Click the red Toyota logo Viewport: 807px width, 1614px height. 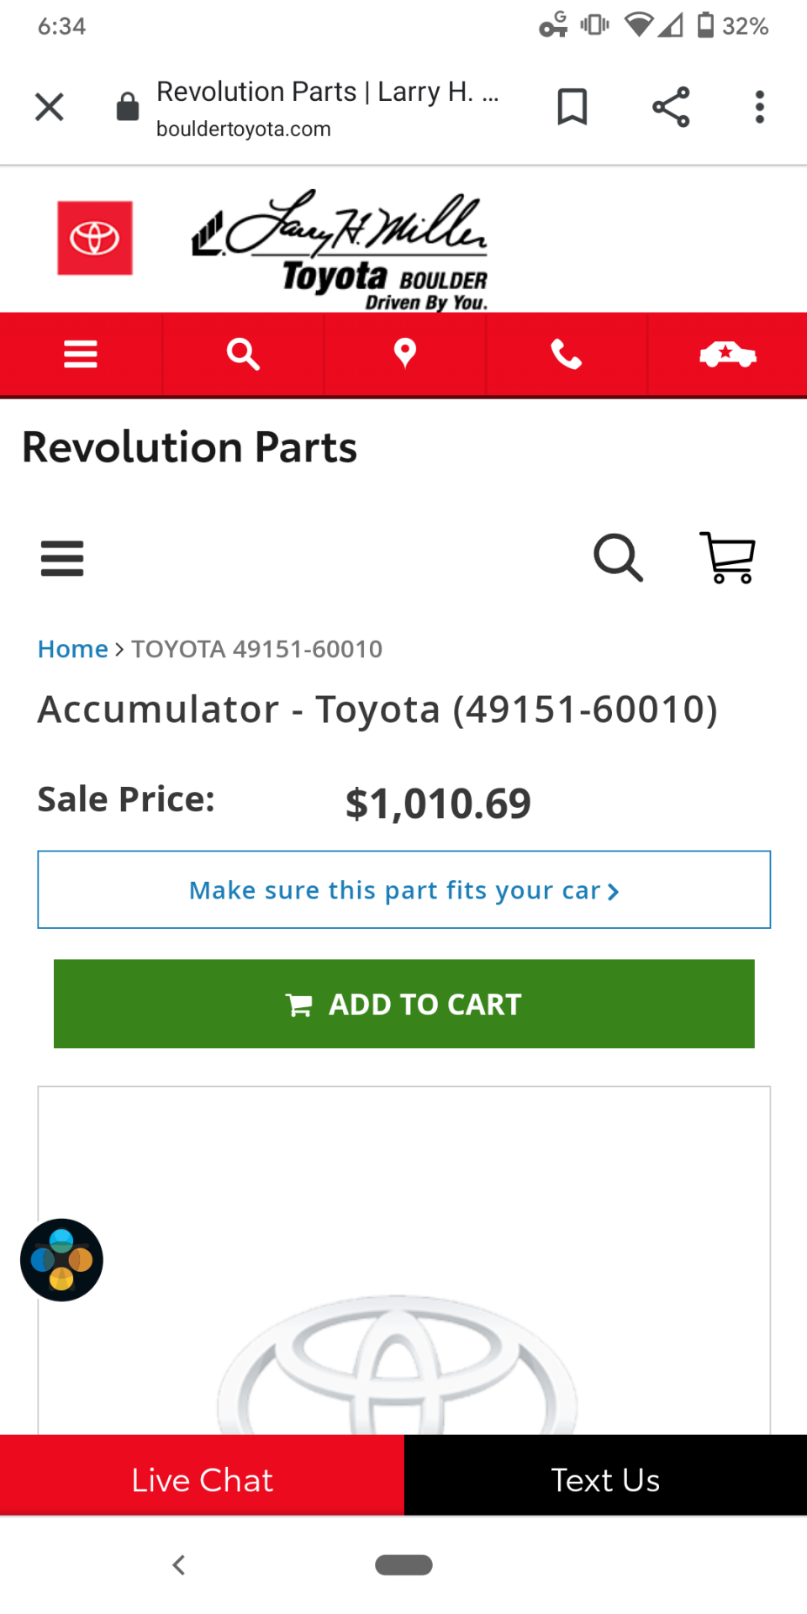[x=95, y=238]
